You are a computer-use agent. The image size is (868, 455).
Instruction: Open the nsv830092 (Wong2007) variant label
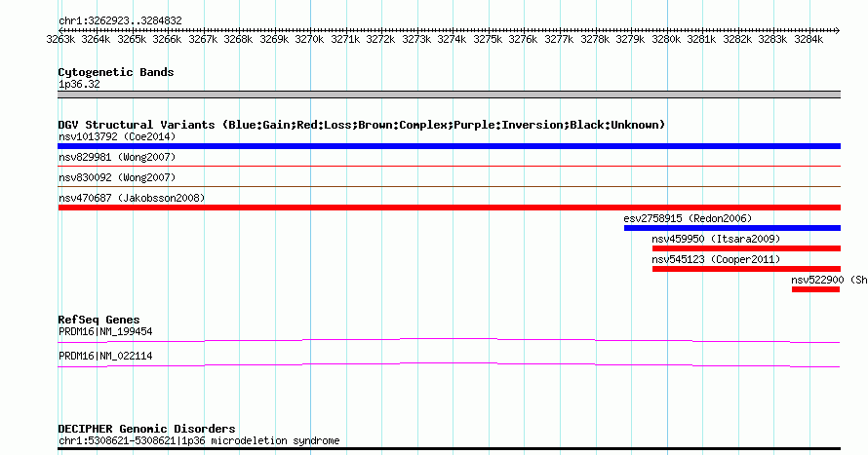[117, 177]
